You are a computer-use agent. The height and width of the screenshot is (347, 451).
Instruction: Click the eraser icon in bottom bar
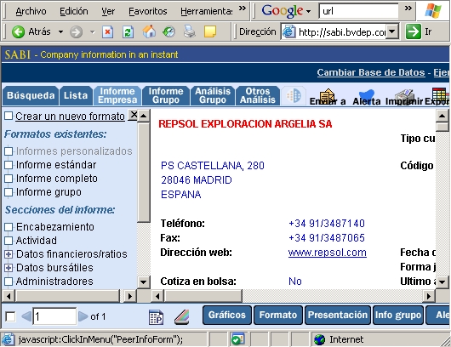(x=182, y=317)
